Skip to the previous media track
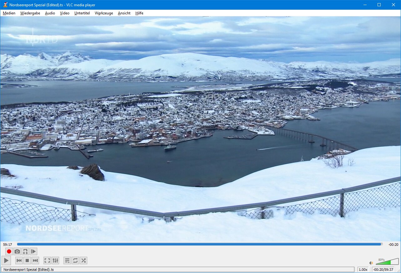The height and width of the screenshot is (273, 401). click(19, 260)
